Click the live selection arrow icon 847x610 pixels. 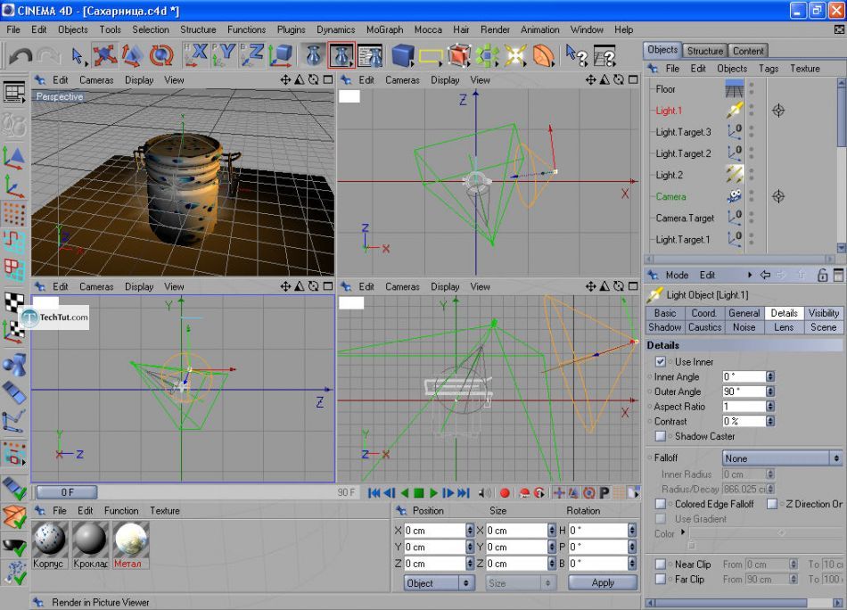pos(78,55)
